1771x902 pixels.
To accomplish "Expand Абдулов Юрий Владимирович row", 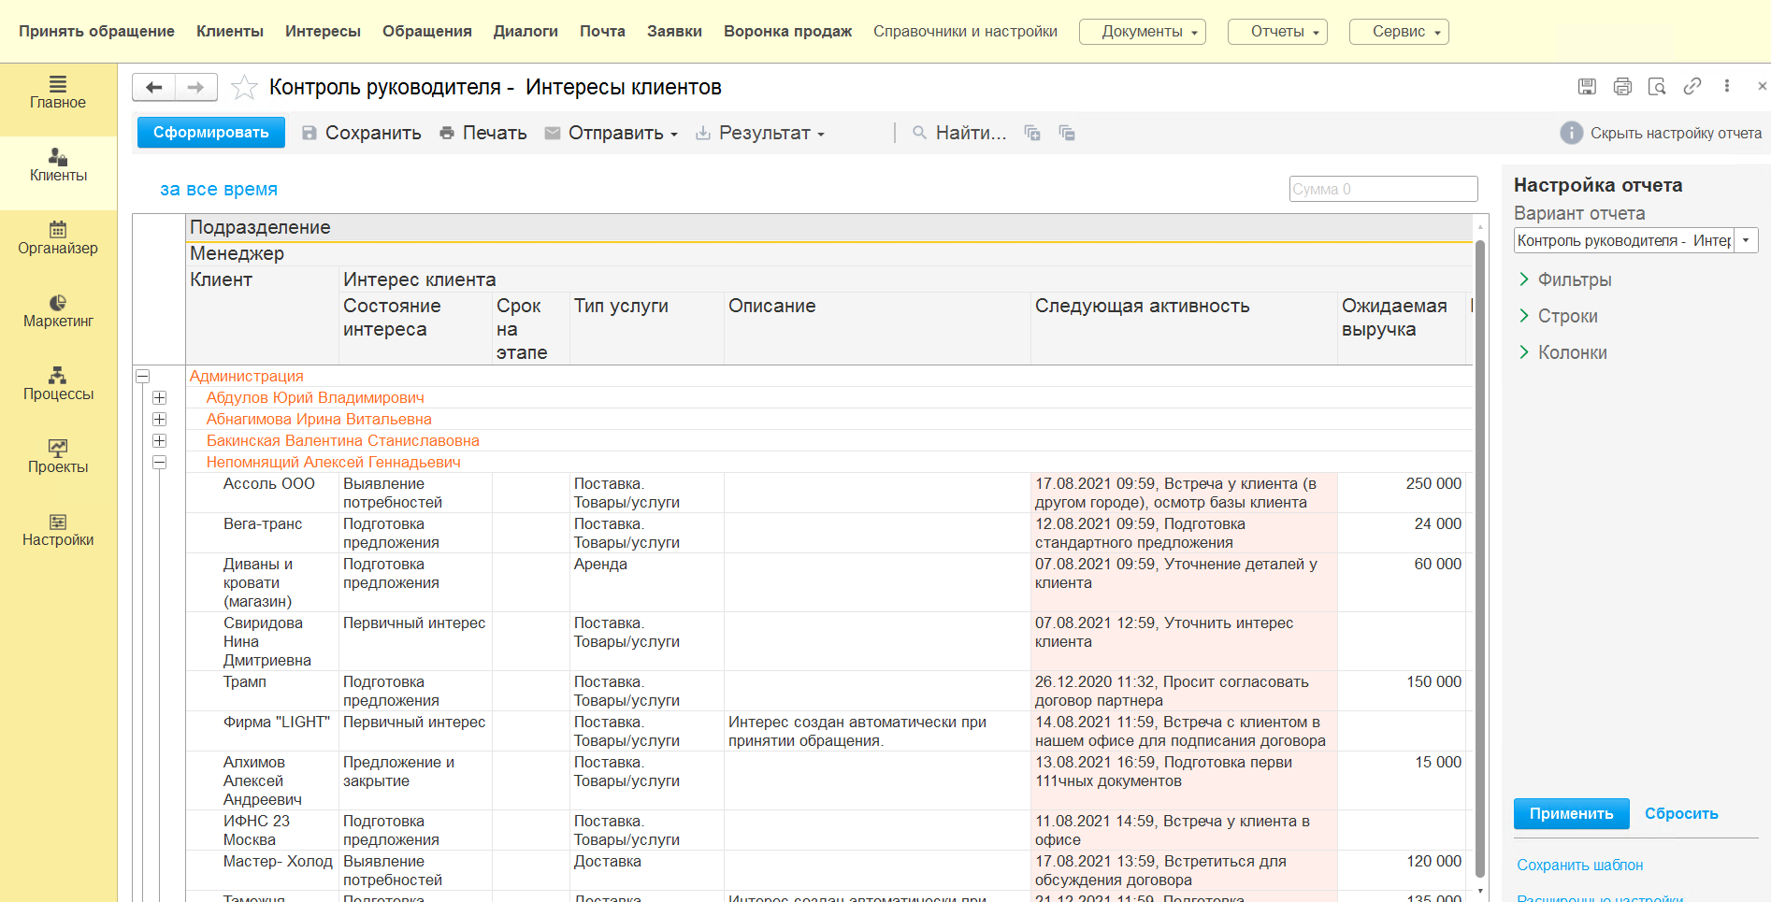I will [160, 398].
